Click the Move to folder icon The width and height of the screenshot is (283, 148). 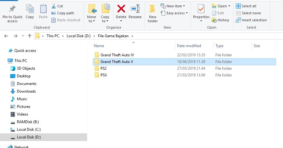[x=93, y=9]
